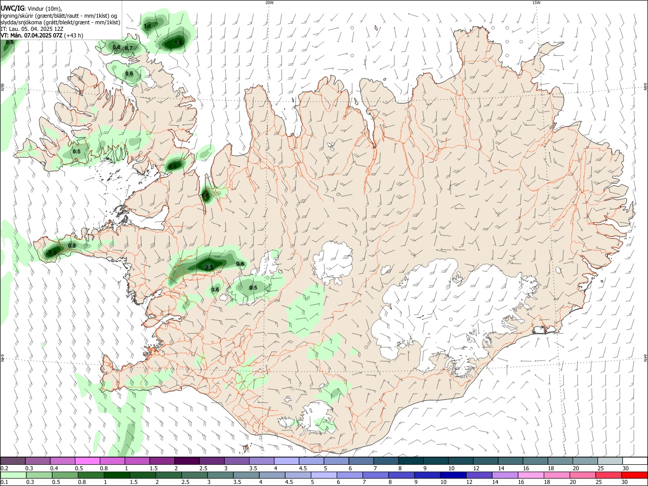Click the 25 label on the lower color scale
Screen dimensions: 648x486
pos(600,482)
